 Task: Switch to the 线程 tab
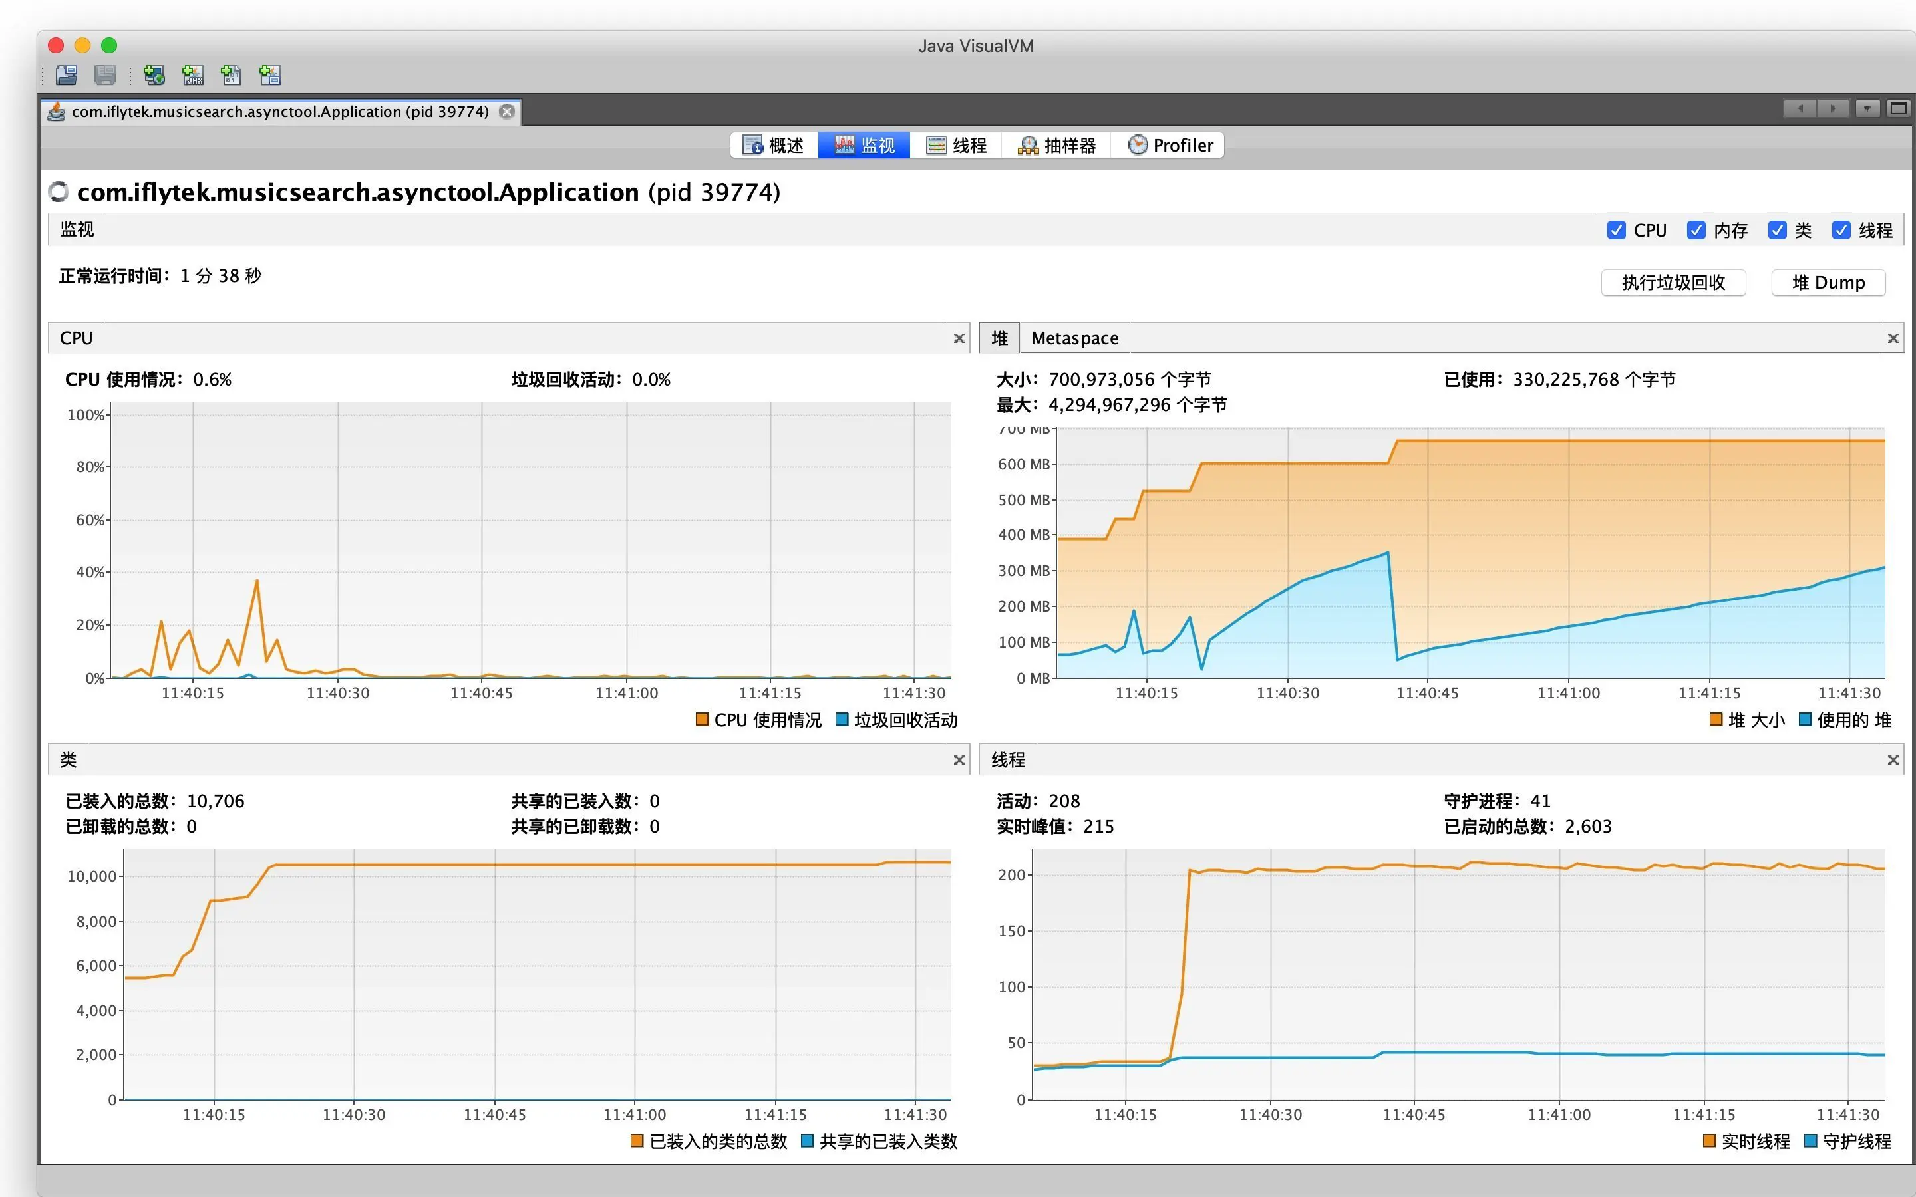click(957, 145)
